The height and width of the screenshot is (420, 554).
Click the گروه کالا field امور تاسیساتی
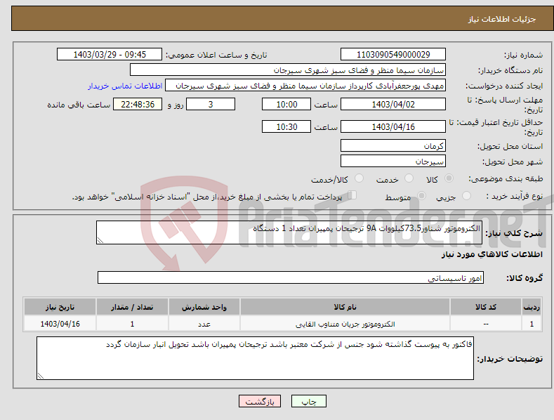pyautogui.click(x=291, y=278)
